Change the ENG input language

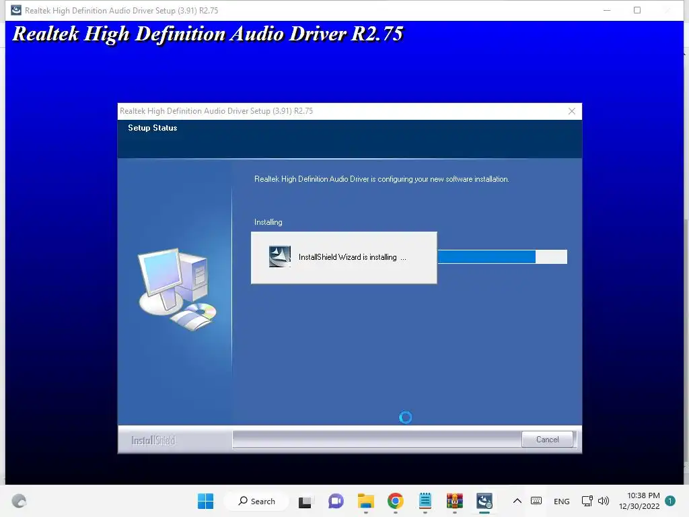pyautogui.click(x=562, y=501)
